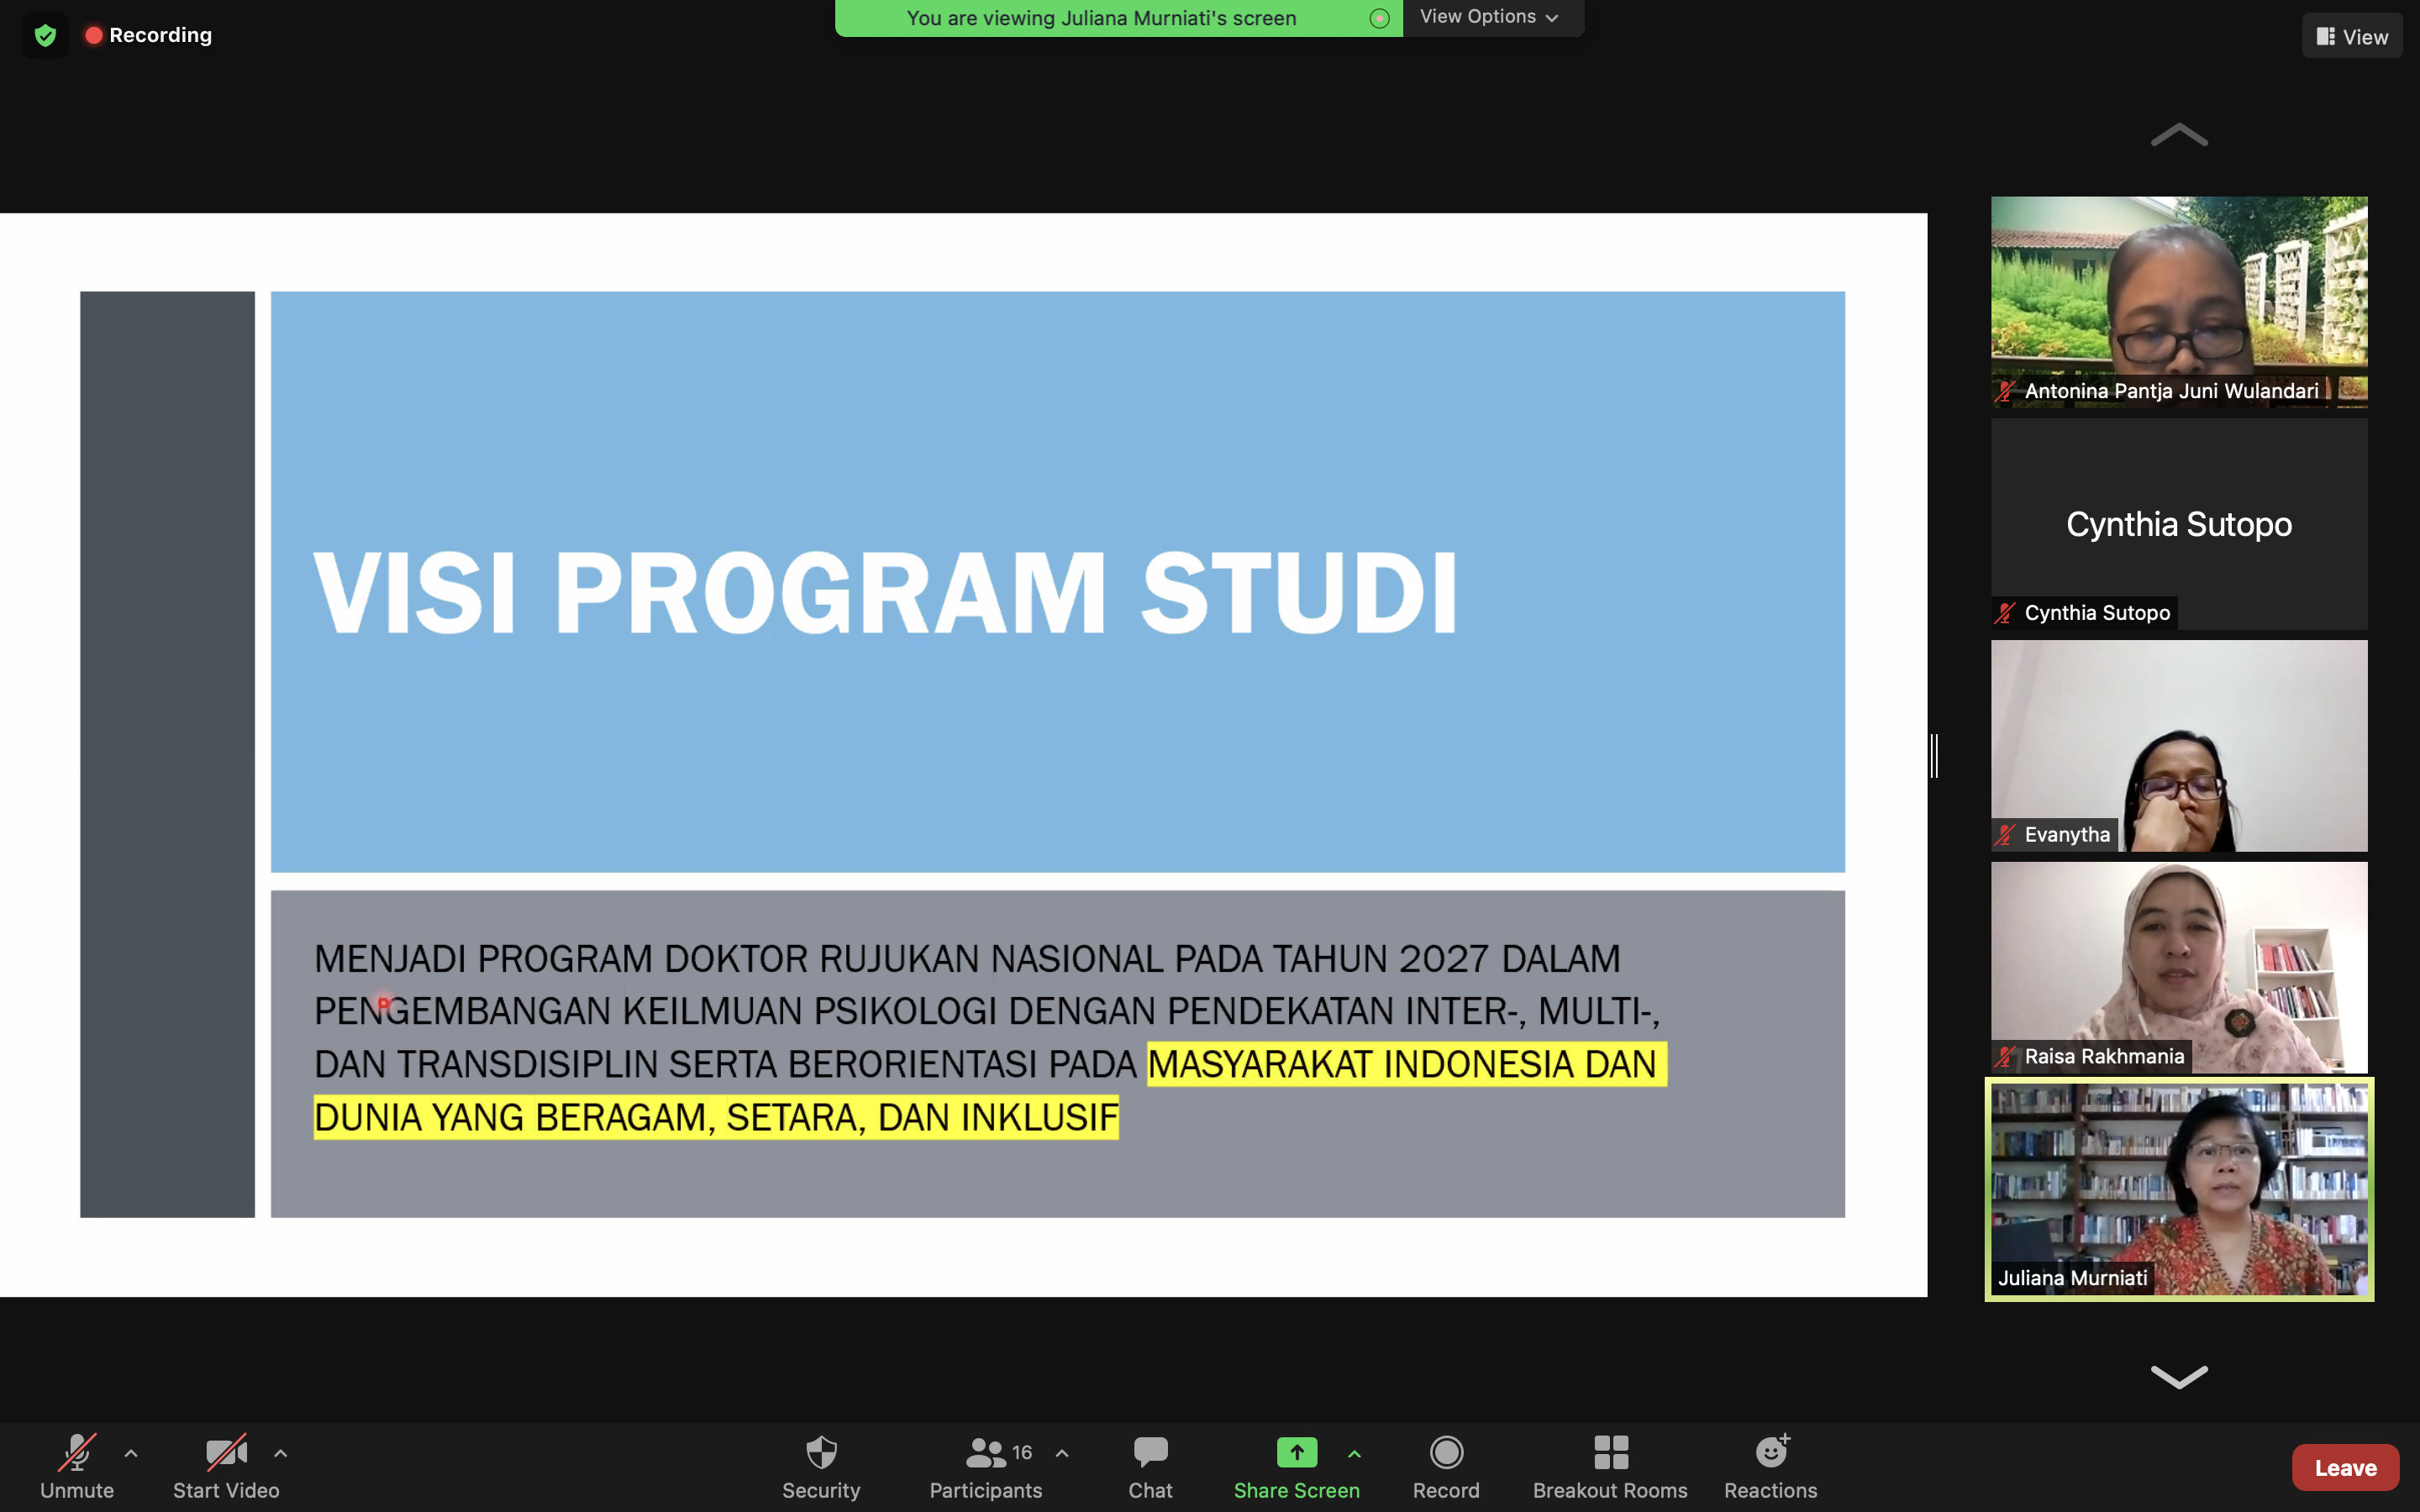This screenshot has height=1512, width=2420.
Task: Open the Participants panel
Action: coord(985,1467)
